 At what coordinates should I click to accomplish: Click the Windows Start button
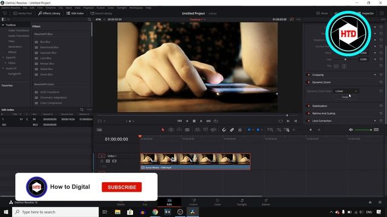tap(6, 212)
